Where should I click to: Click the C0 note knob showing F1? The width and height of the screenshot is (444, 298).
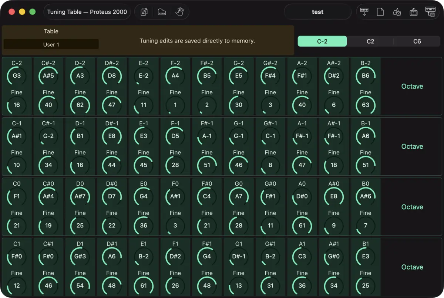(17, 196)
